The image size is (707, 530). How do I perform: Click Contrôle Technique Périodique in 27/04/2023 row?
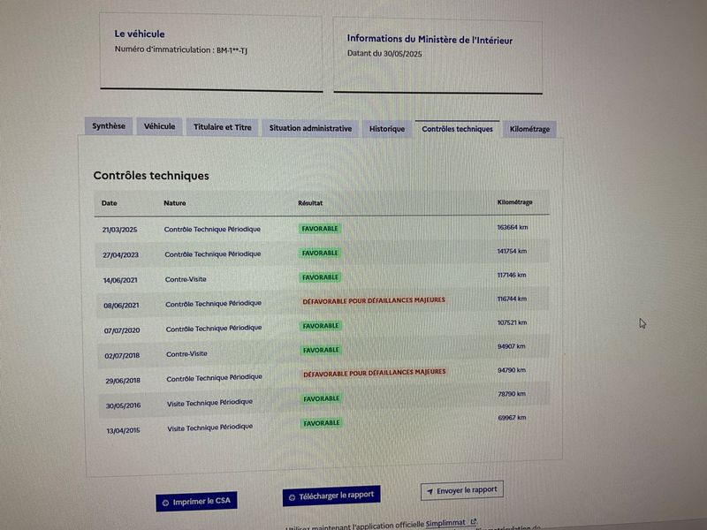pos(213,254)
